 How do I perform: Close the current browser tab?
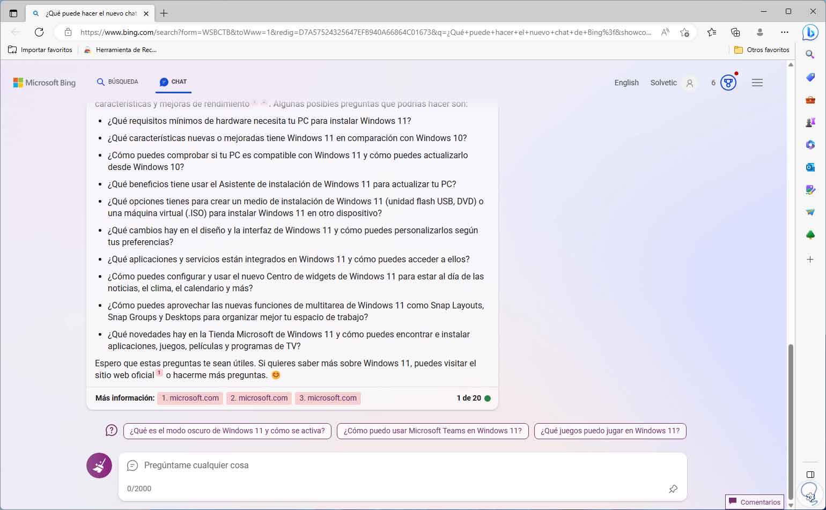click(x=146, y=13)
